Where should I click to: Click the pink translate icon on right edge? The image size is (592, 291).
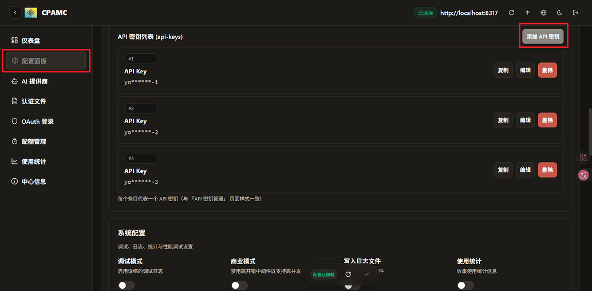pos(583,175)
